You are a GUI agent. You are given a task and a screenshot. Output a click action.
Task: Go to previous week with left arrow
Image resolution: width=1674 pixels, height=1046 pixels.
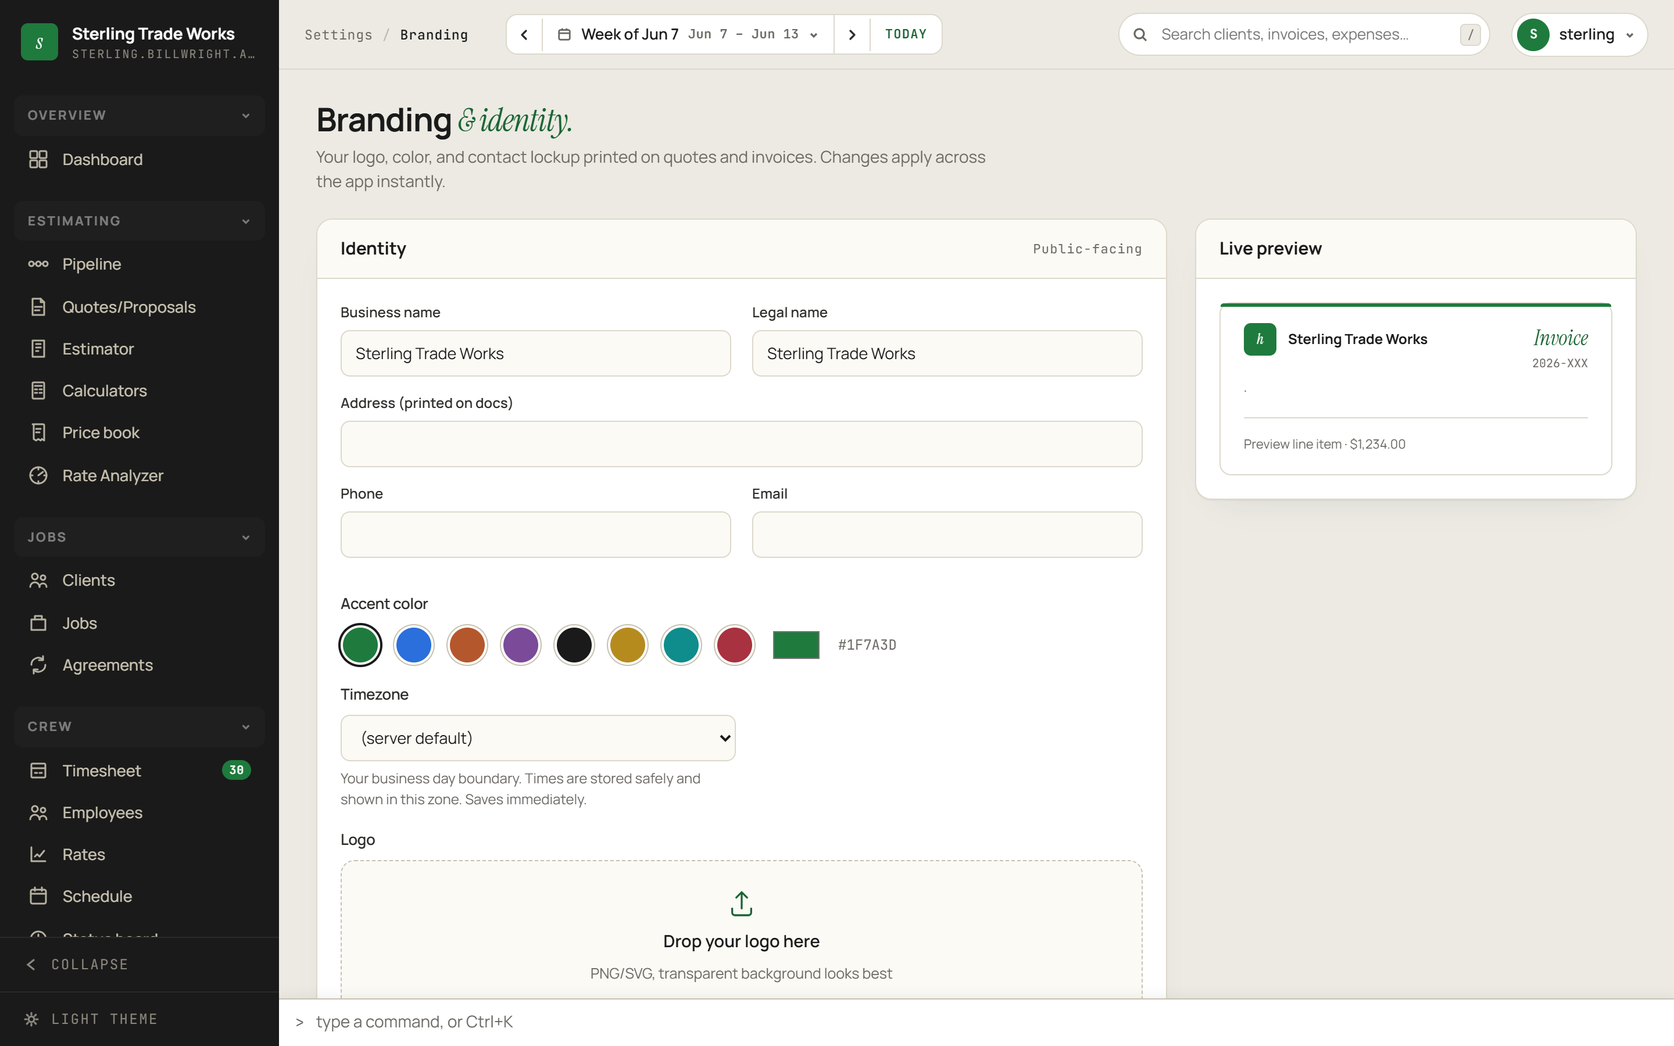click(524, 35)
